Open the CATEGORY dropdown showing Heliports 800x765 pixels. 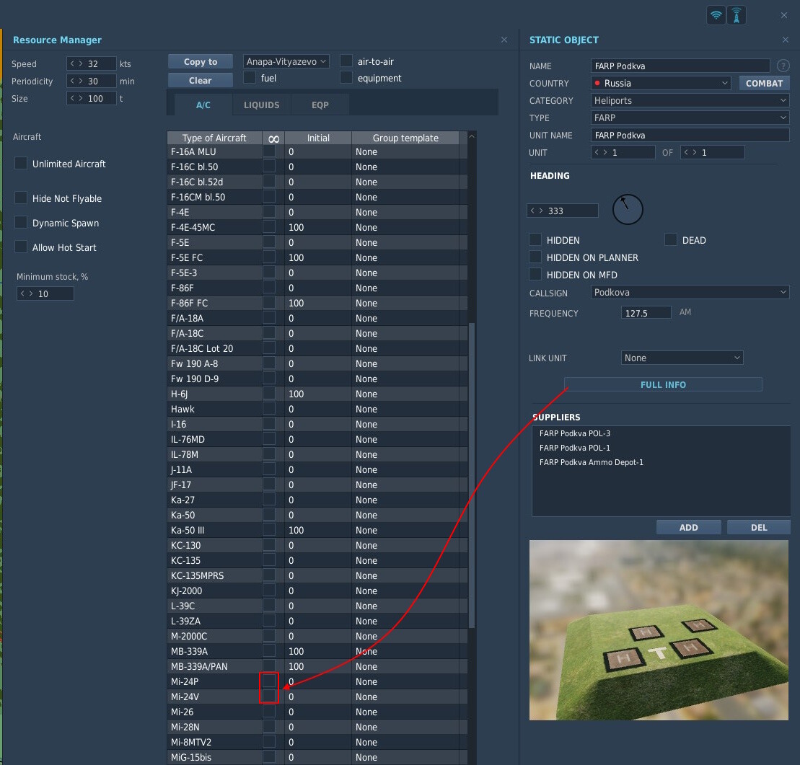[690, 100]
